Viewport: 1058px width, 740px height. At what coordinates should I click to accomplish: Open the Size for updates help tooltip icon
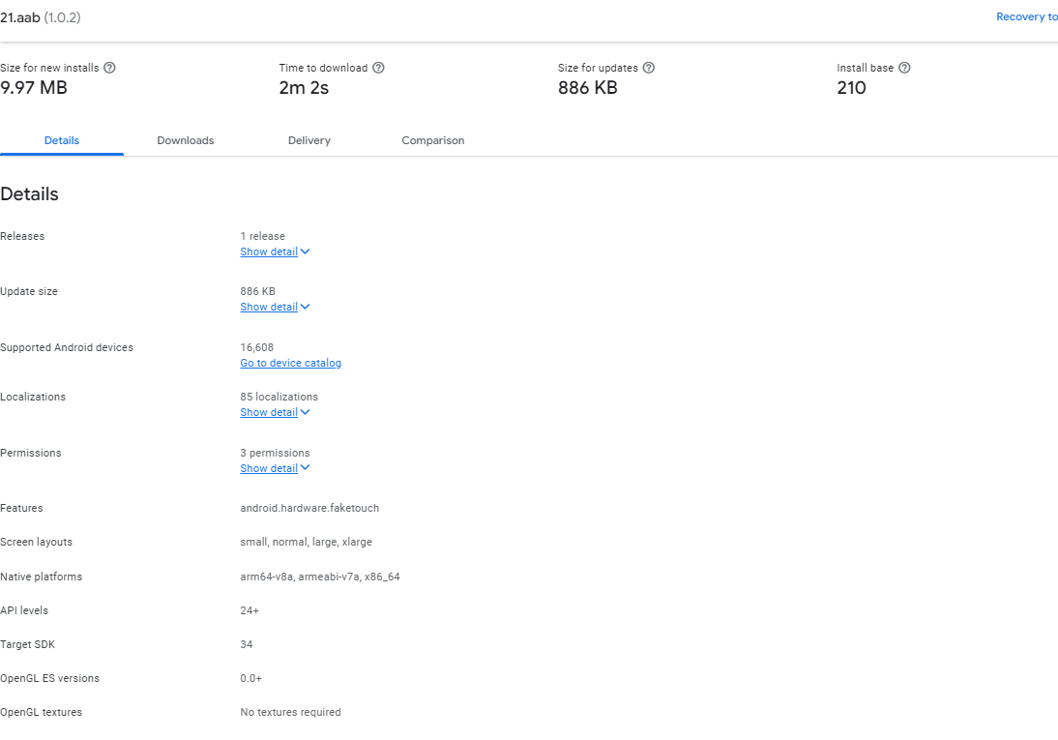click(x=649, y=68)
